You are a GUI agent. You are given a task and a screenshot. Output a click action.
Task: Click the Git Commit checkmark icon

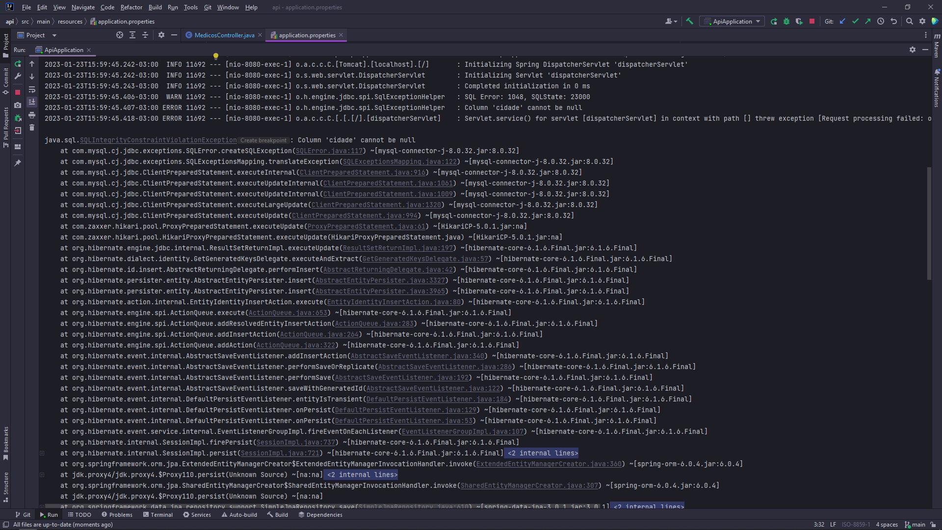[855, 21]
